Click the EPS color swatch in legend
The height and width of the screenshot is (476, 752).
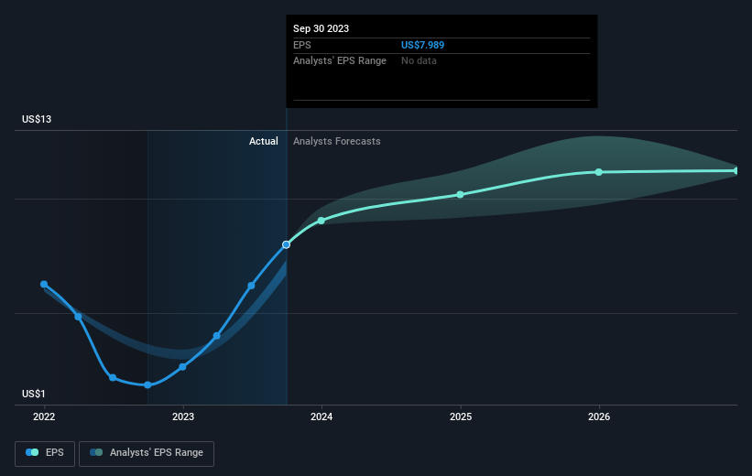click(x=32, y=452)
